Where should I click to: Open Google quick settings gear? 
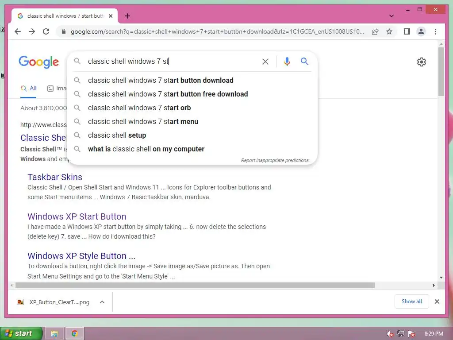tap(421, 62)
